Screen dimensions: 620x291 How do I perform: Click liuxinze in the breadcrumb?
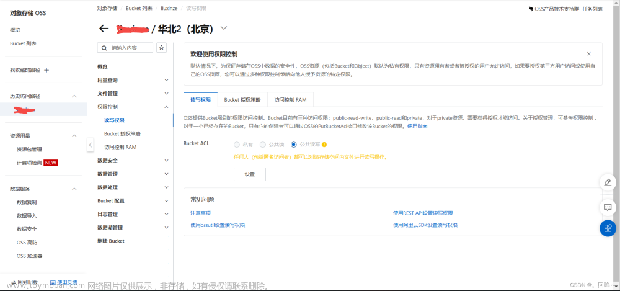169,8
